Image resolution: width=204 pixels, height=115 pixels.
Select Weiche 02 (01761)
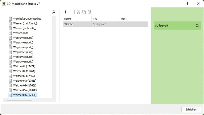(x=24, y=71)
